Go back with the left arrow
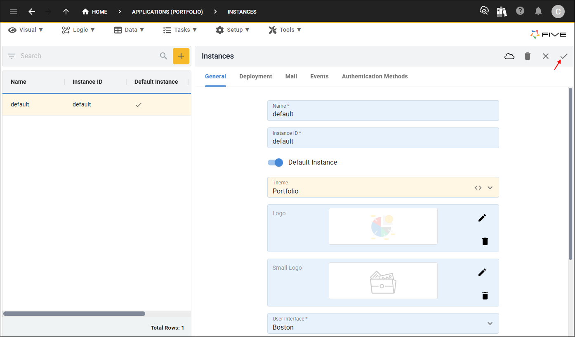Viewport: 575px width, 337px height. tap(32, 12)
